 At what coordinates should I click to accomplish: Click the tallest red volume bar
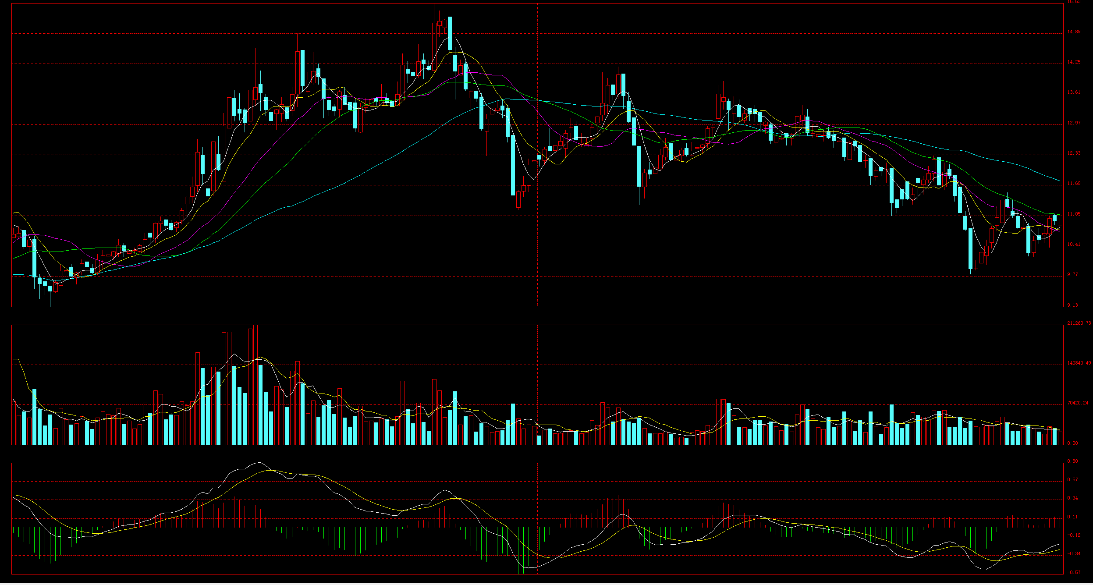point(256,386)
